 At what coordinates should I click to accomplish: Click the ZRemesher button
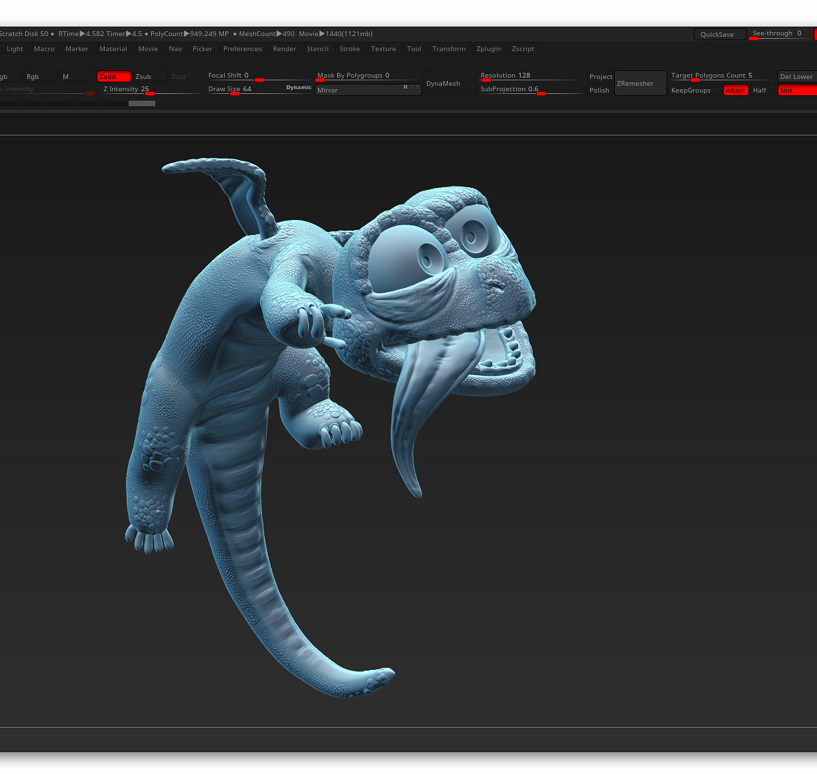pyautogui.click(x=641, y=84)
